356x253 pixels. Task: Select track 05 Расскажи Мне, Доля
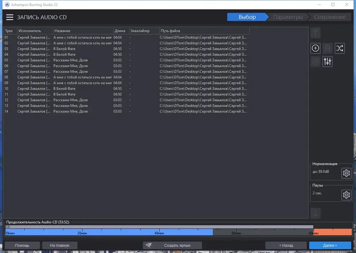pos(126,60)
